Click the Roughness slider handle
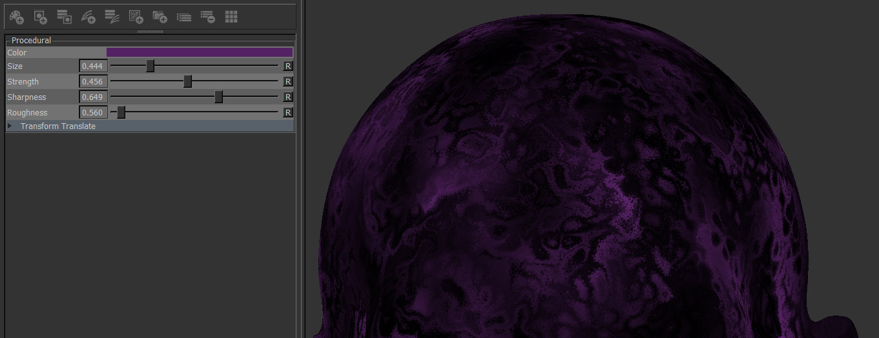 point(121,113)
